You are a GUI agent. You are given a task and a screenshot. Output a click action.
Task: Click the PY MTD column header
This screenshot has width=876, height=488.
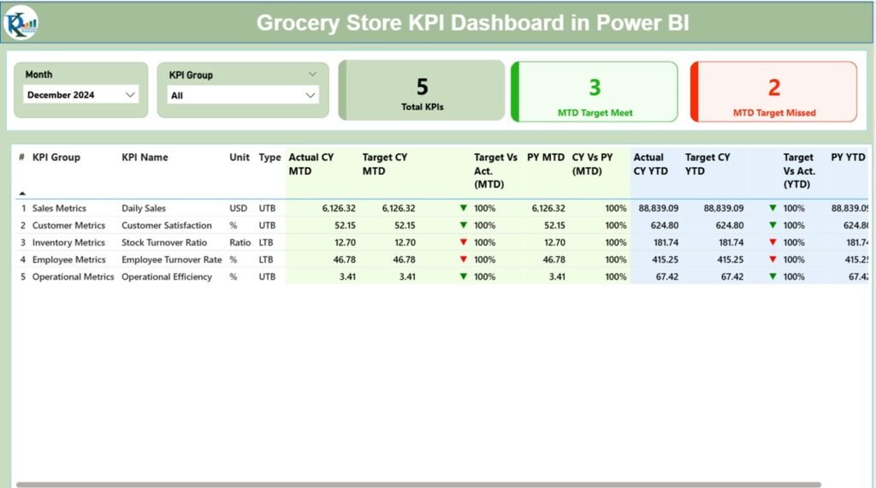pos(546,158)
